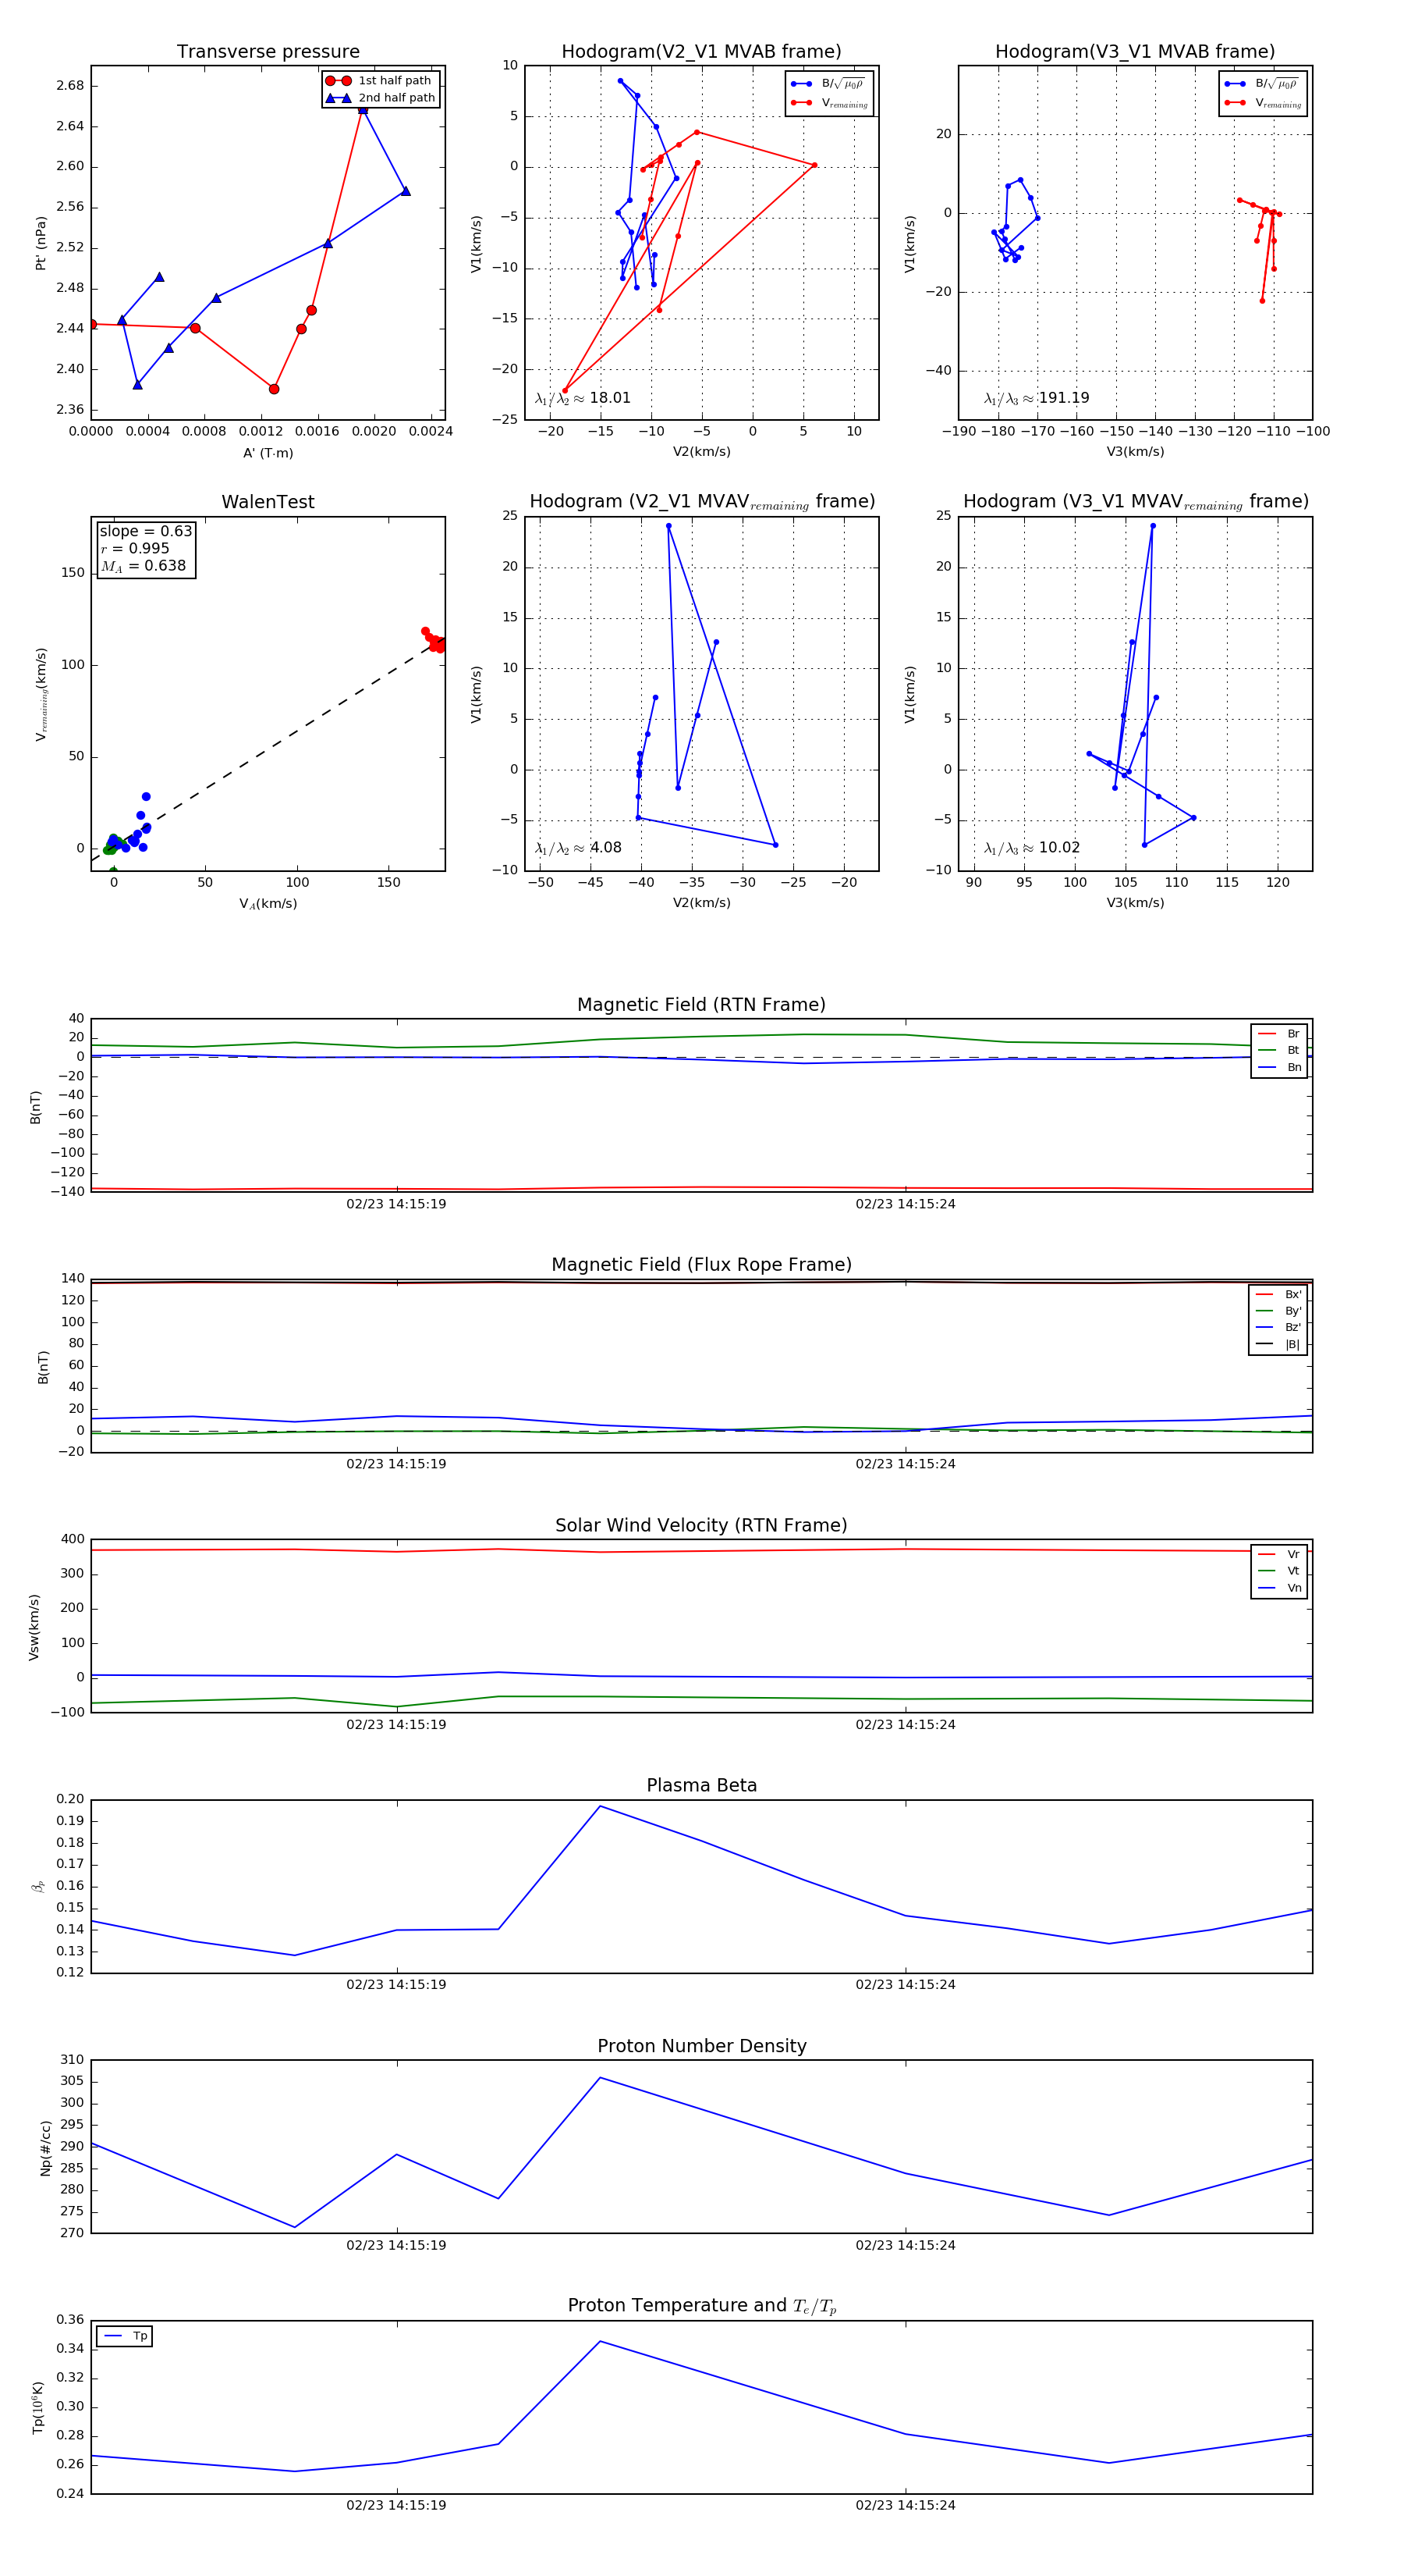The height and width of the screenshot is (2576, 1404).
Task: Click the Plasma Beta peak at 0.197
Action: click(600, 1806)
